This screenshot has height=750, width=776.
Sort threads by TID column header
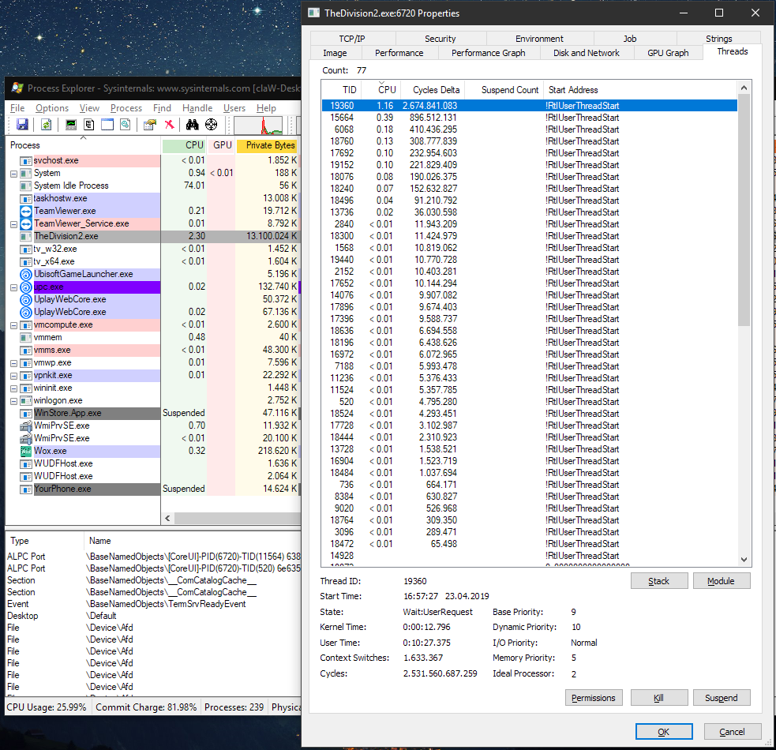pyautogui.click(x=342, y=89)
